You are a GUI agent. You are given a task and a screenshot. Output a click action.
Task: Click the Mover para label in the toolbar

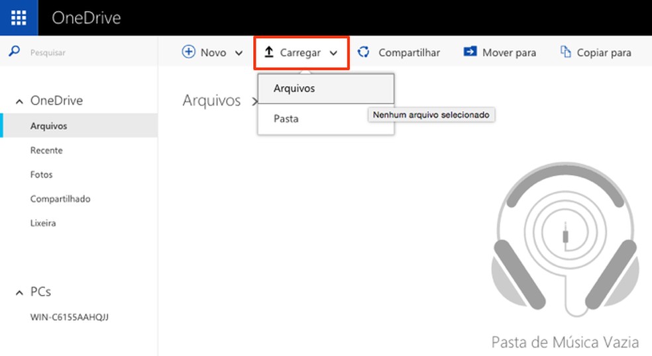[509, 53]
